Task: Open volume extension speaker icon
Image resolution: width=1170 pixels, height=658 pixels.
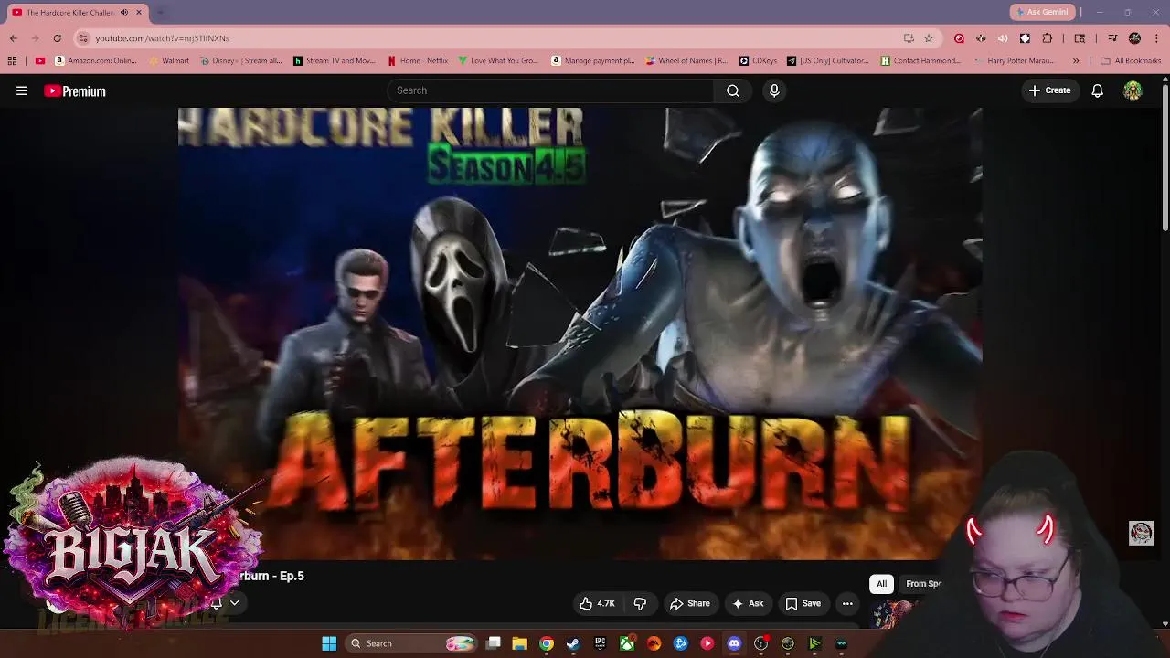Action: (1003, 38)
